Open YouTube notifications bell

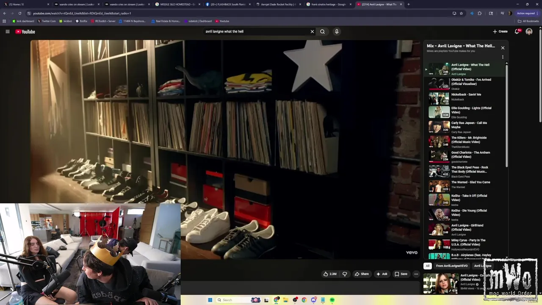(x=517, y=31)
